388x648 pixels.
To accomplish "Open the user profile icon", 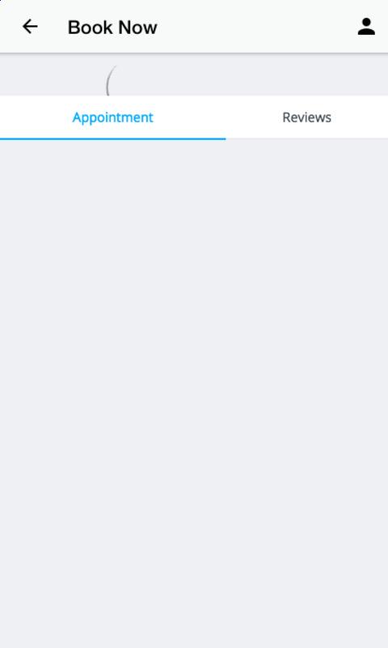I will (365, 27).
